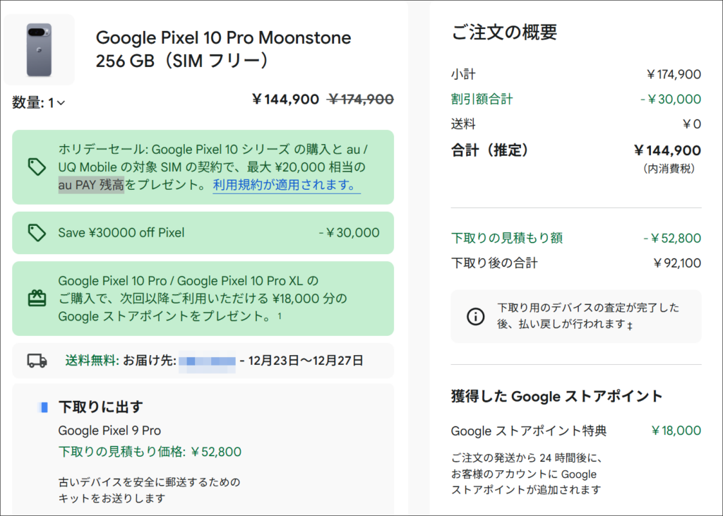Click the 下取りの見積もり額 line in summary
Screen dimensions: 723x516
point(507,238)
